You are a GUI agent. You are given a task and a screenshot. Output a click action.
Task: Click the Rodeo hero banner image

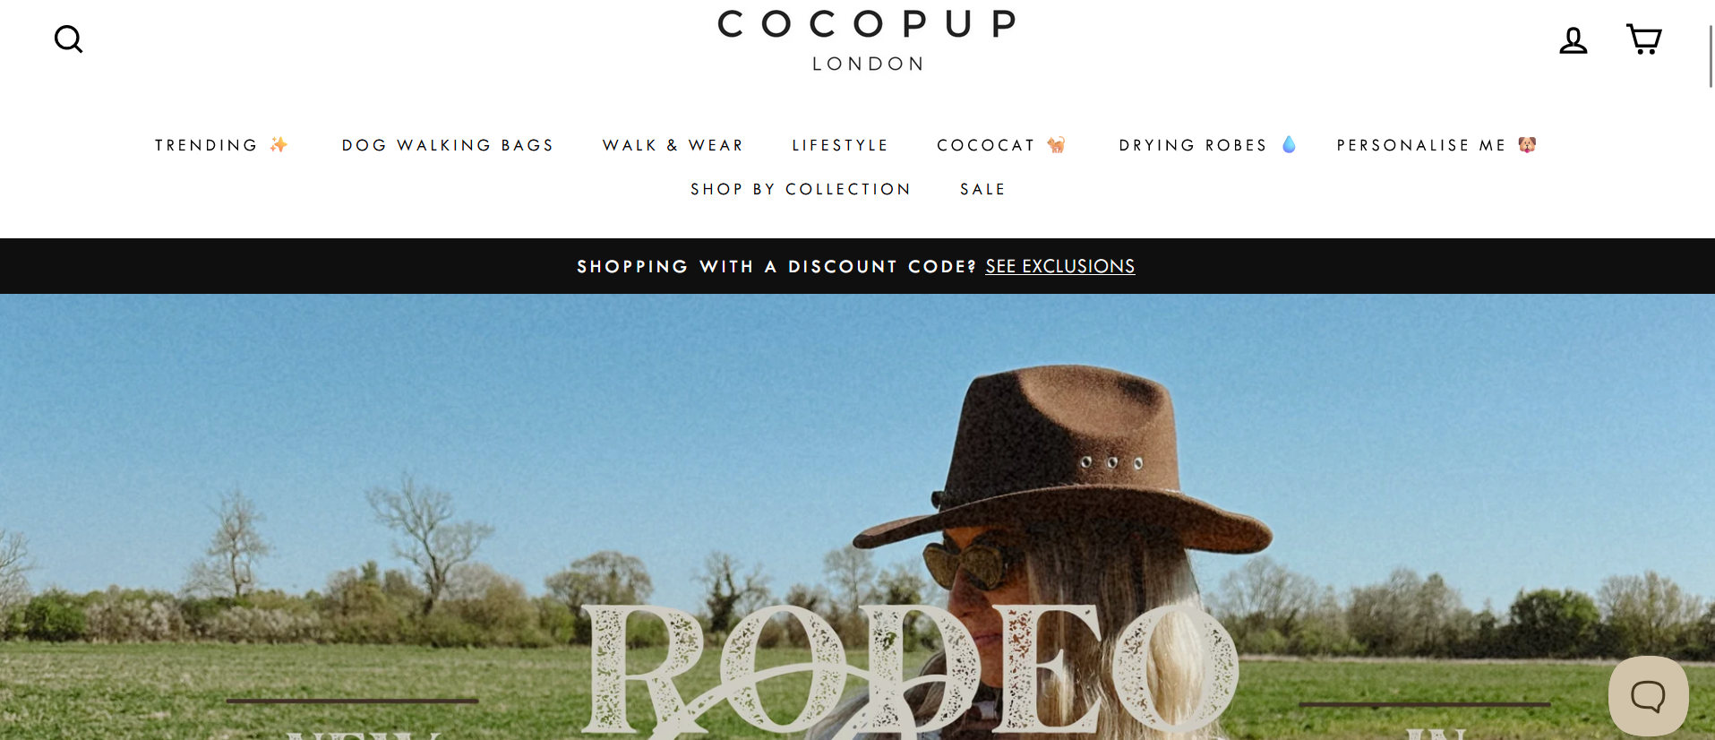point(857,517)
